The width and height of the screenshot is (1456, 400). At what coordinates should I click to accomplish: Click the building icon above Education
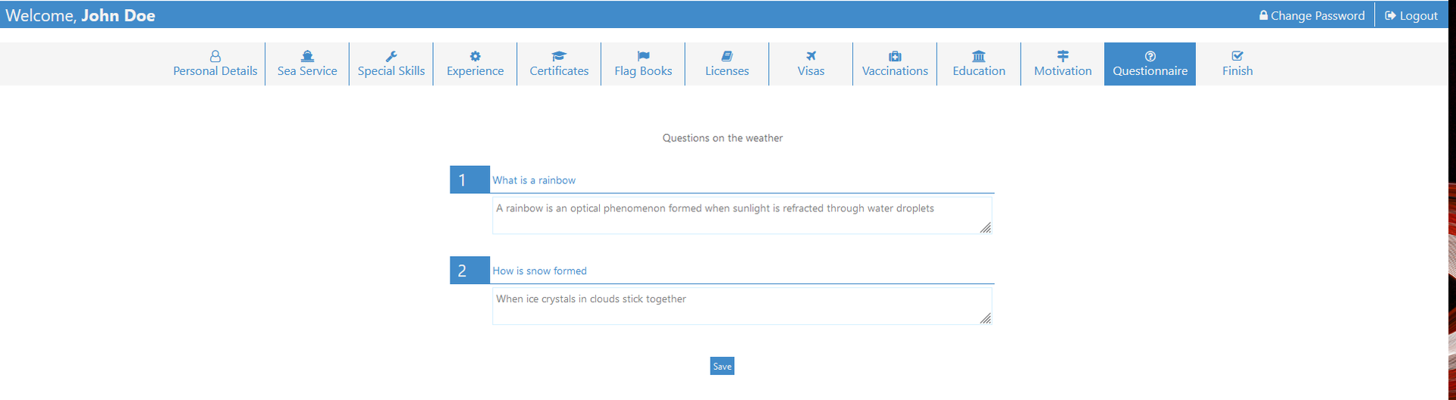click(x=979, y=56)
